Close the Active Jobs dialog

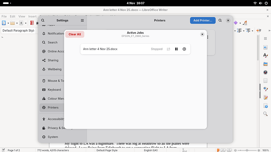point(202,34)
